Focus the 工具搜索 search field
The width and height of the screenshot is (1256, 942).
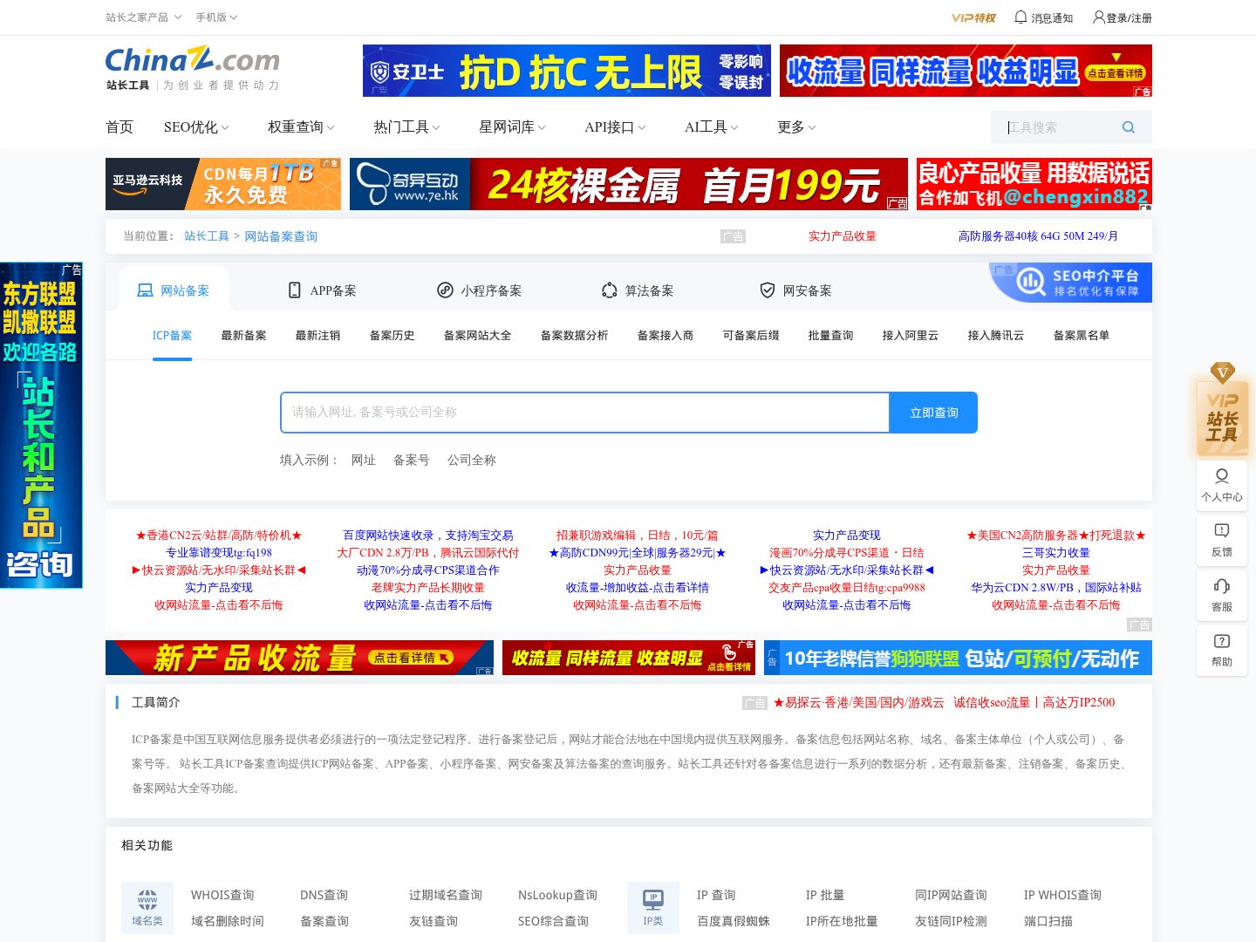tap(1057, 127)
